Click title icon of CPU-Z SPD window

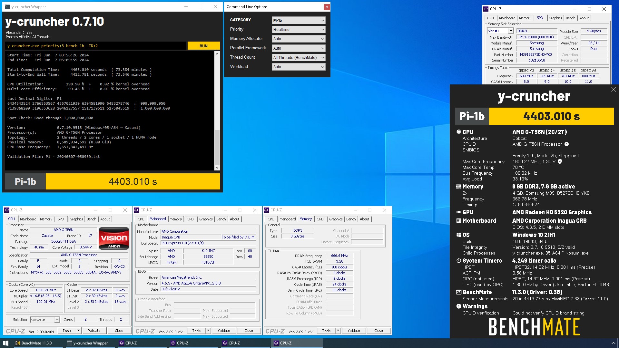pos(486,9)
